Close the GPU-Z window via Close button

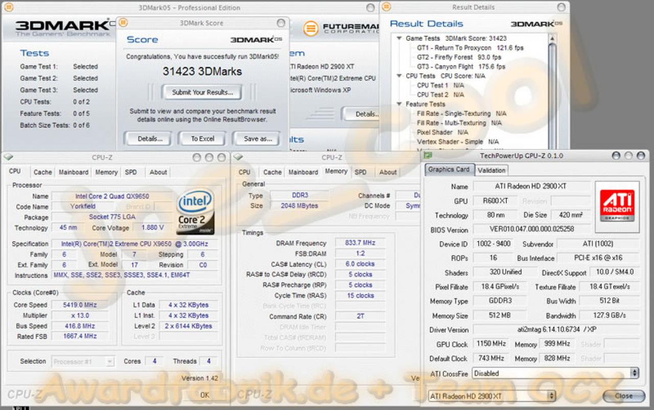point(623,396)
